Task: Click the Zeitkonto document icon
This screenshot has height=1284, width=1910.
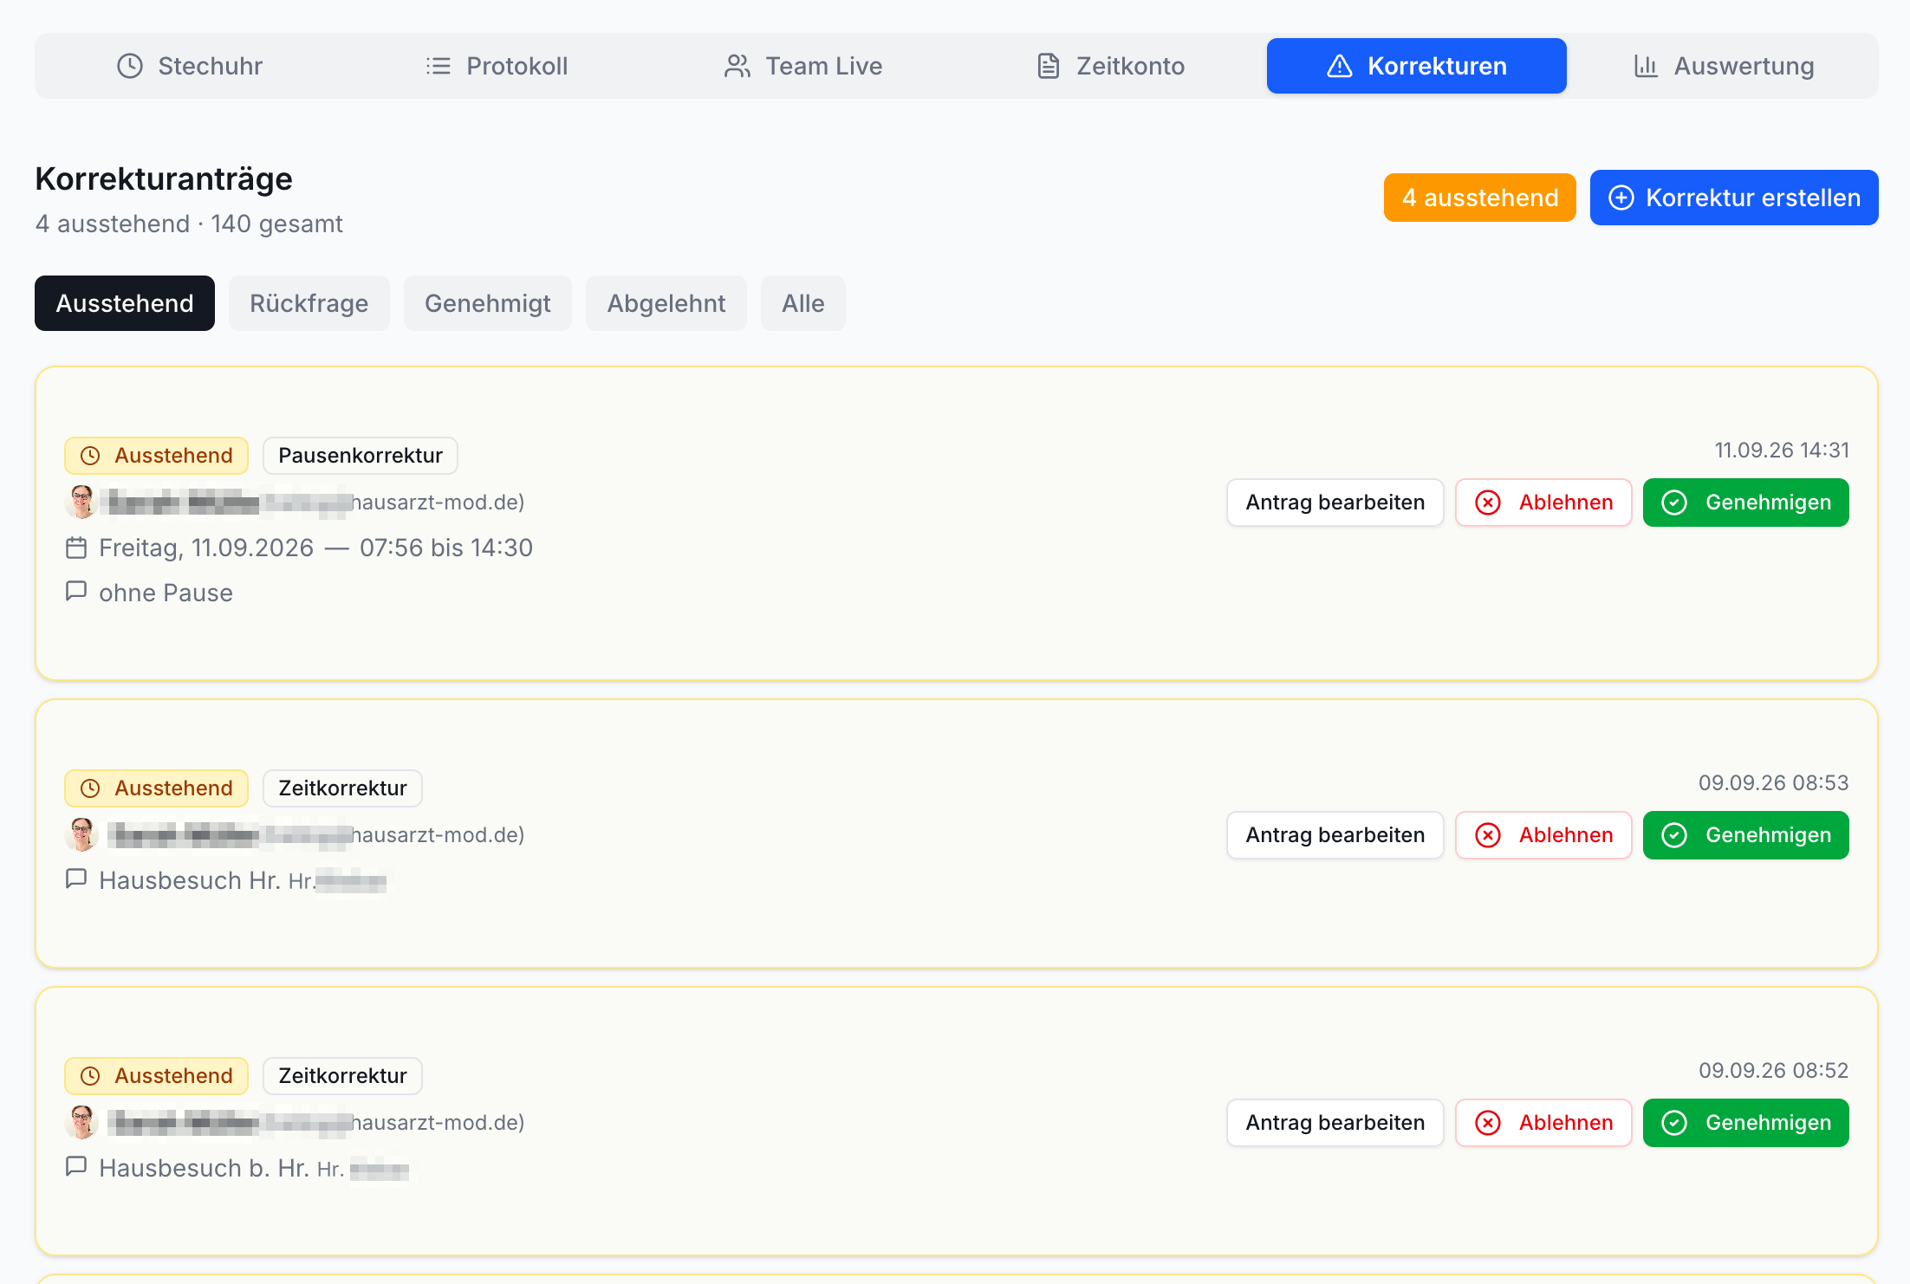Action: tap(1049, 66)
